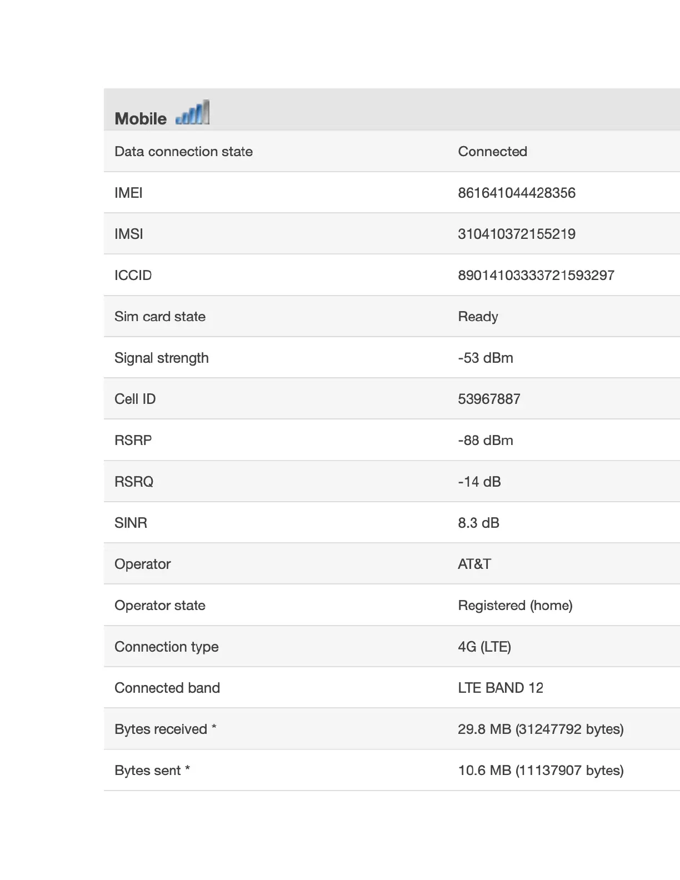Select the Cell ID value 53967887
Viewport: 680px width, 880px height.
tap(489, 399)
